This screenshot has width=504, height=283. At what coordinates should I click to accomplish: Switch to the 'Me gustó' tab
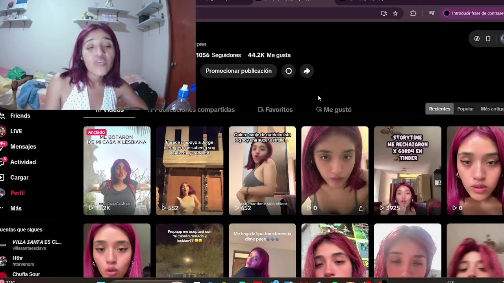334,110
